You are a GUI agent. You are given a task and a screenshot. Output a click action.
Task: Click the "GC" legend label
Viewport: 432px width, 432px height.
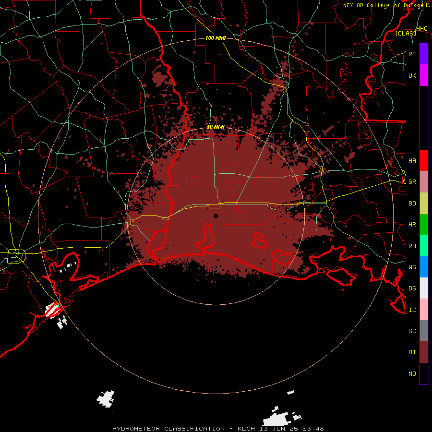click(x=412, y=331)
